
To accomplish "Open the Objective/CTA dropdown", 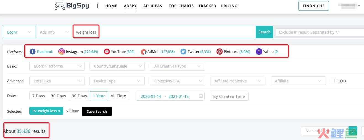I will tap(178, 81).
